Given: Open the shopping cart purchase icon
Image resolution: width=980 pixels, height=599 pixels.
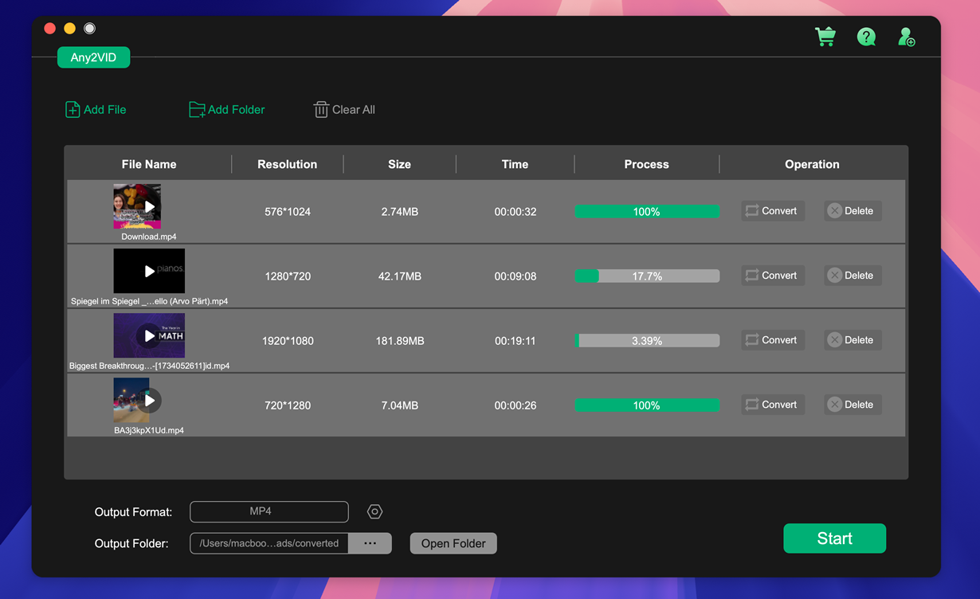Looking at the screenshot, I should tap(825, 37).
